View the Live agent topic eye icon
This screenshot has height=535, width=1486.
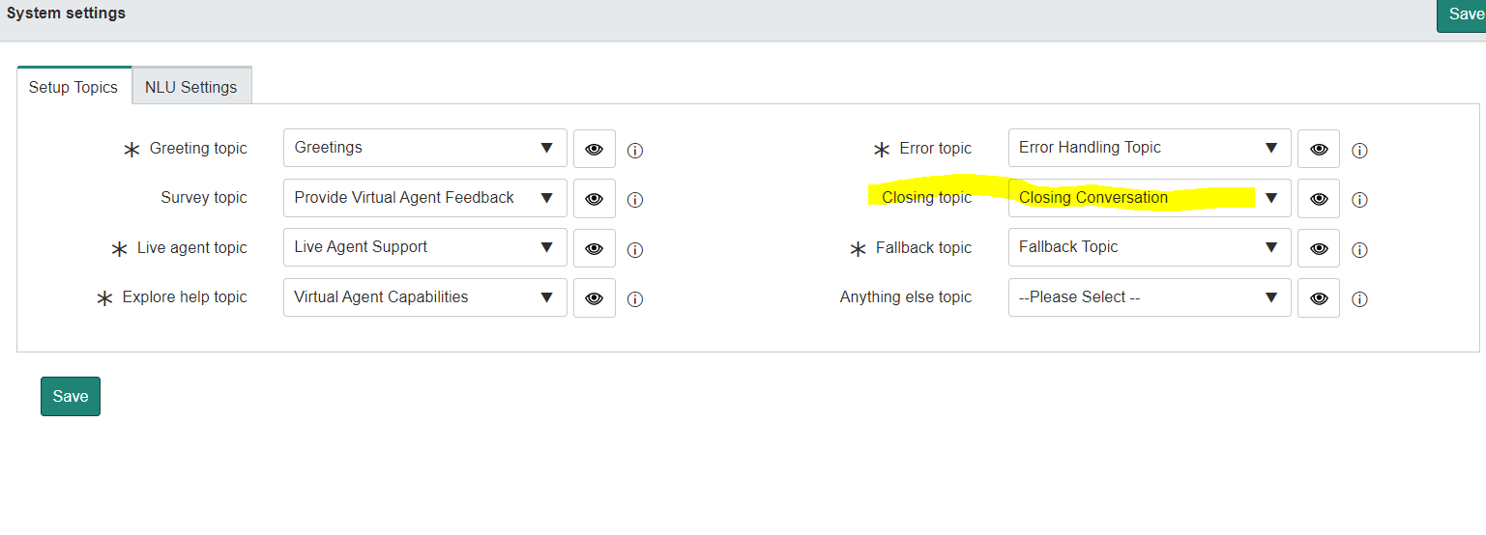(x=595, y=248)
